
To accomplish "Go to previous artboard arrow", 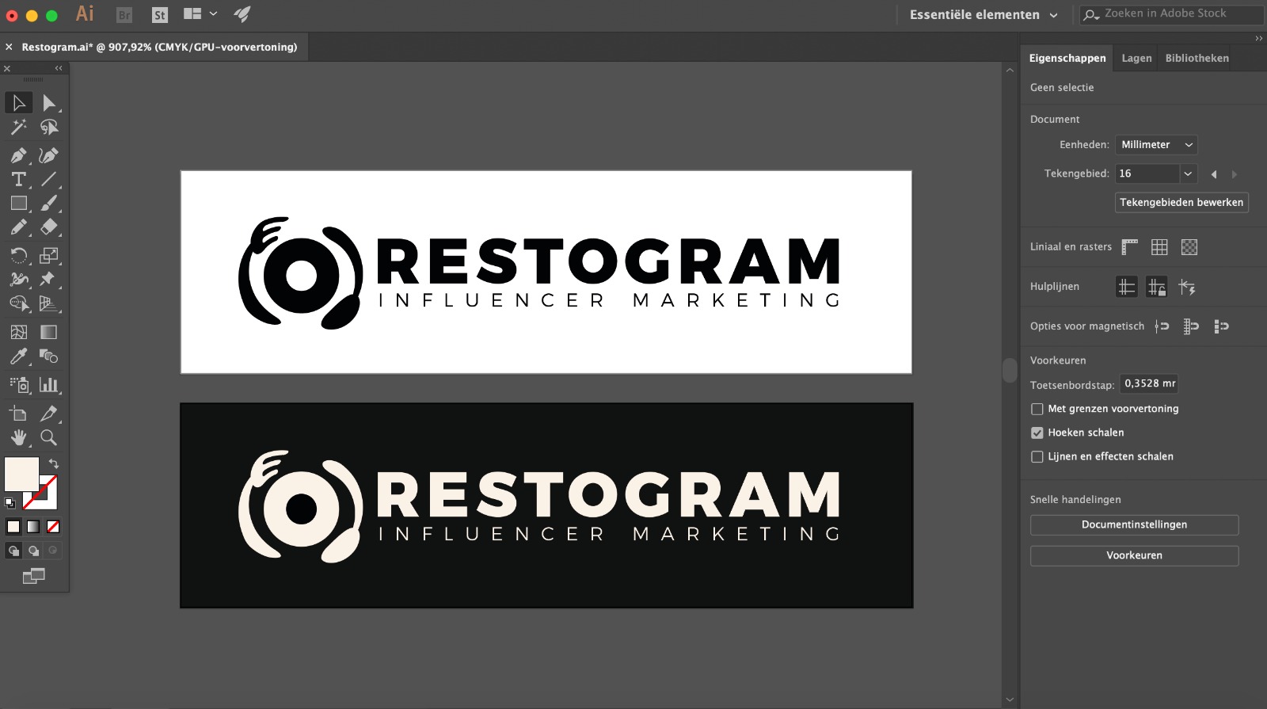I will (x=1214, y=174).
